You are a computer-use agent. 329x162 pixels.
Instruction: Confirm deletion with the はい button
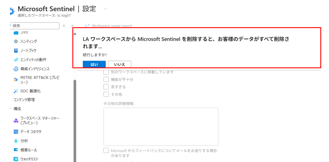coord(94,64)
